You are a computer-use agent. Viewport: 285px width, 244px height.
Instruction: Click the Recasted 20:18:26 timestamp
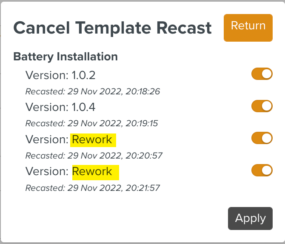coord(93,91)
